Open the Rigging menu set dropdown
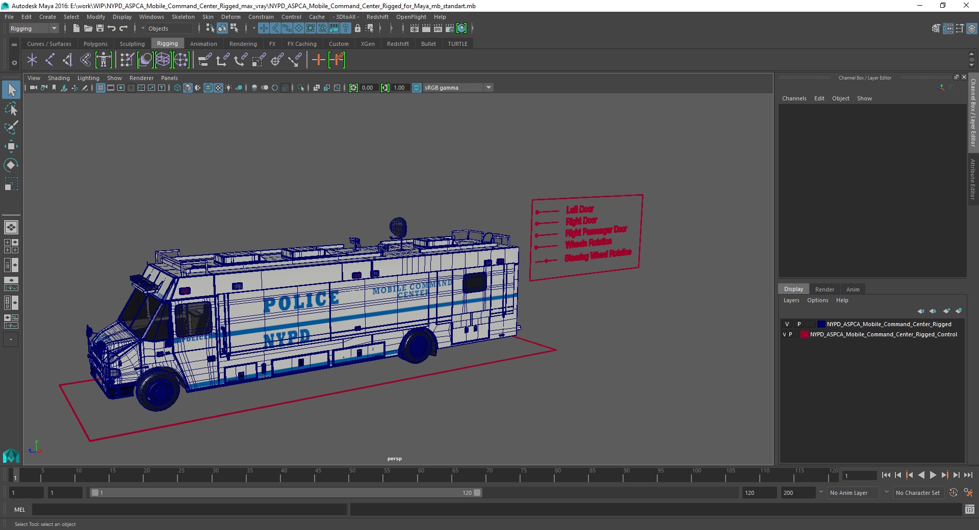Image resolution: width=979 pixels, height=530 pixels. [34, 29]
